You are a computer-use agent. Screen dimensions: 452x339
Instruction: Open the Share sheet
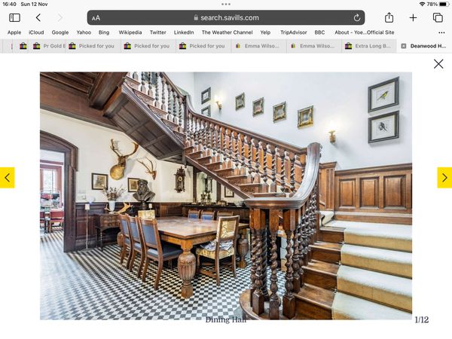pos(389,17)
